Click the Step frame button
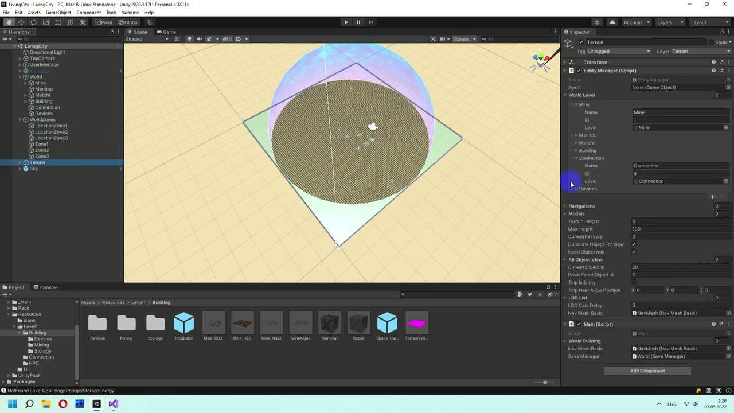The image size is (734, 413). click(x=371, y=22)
